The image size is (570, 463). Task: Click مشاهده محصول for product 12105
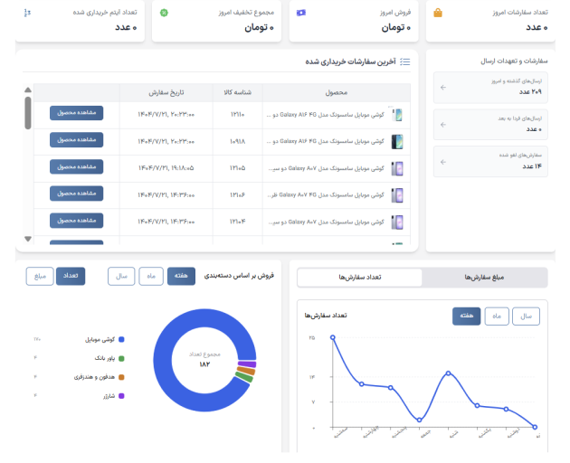coord(76,166)
